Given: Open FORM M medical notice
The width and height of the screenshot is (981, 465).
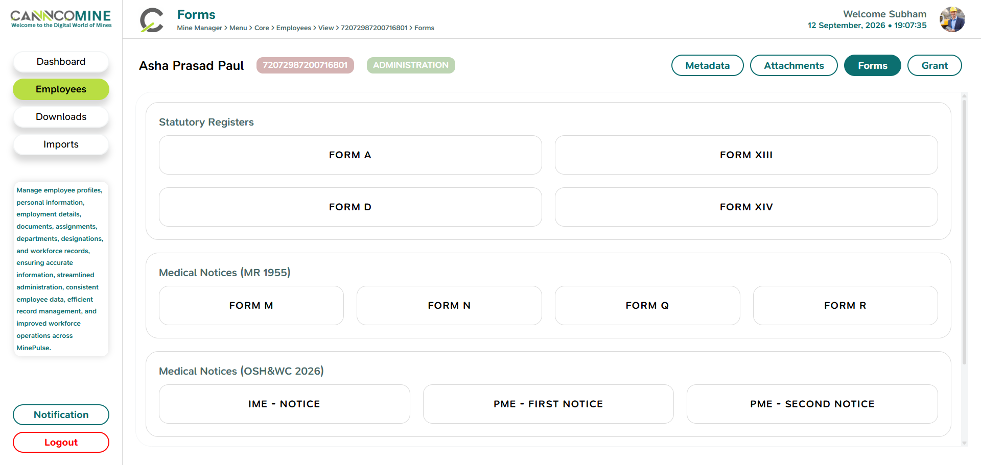Looking at the screenshot, I should tap(251, 306).
